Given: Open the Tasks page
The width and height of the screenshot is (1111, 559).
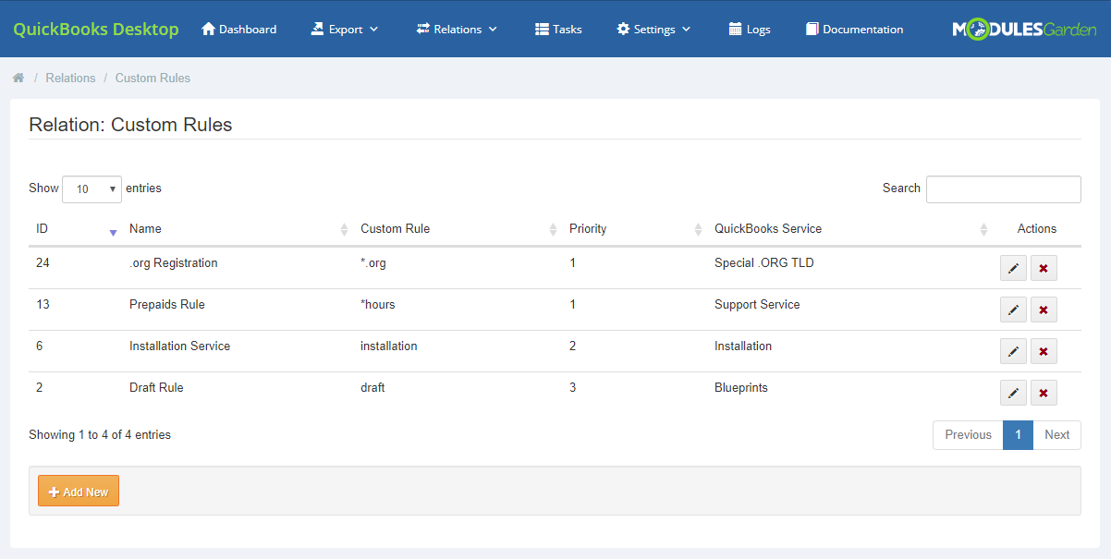Looking at the screenshot, I should click(558, 30).
